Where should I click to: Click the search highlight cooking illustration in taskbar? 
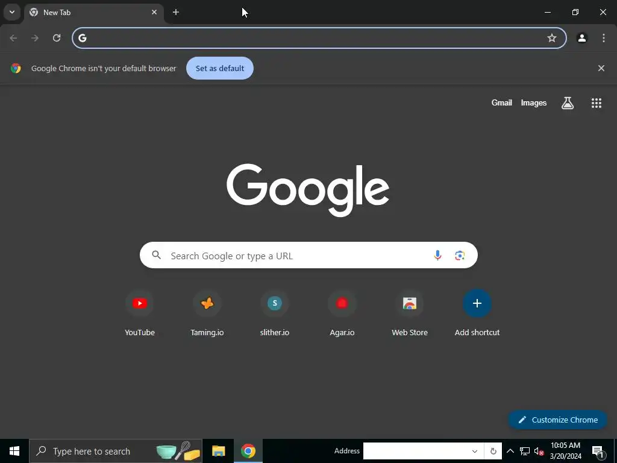[178, 451]
